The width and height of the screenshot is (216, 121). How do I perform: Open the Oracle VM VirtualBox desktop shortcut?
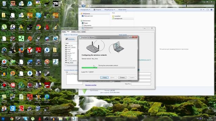tap(38, 110)
